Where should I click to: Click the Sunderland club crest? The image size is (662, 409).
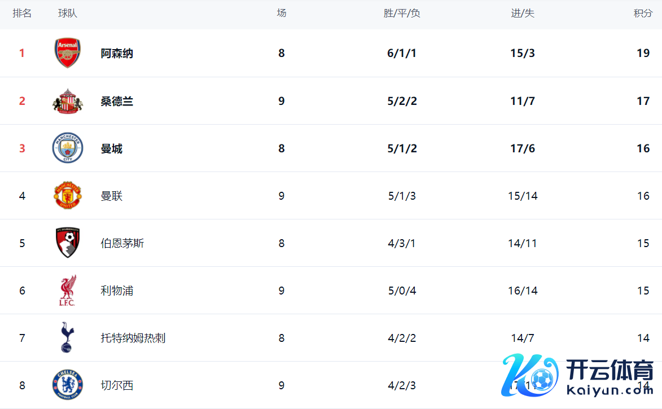68,101
